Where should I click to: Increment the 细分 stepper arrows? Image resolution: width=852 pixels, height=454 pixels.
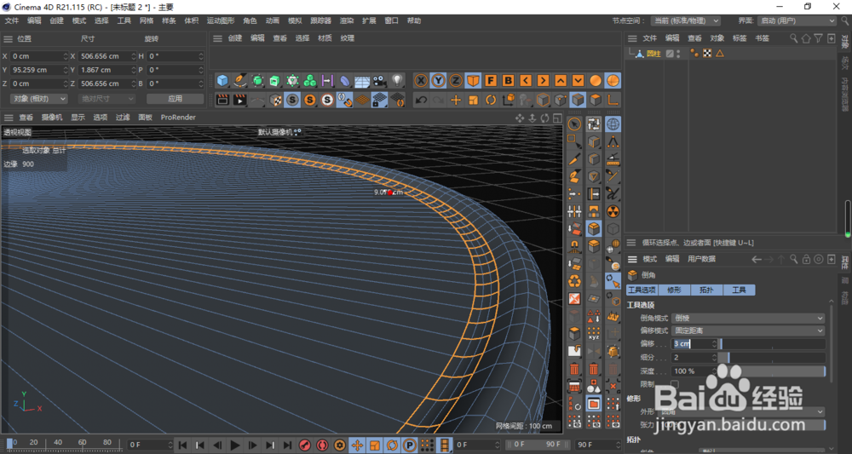point(714,358)
